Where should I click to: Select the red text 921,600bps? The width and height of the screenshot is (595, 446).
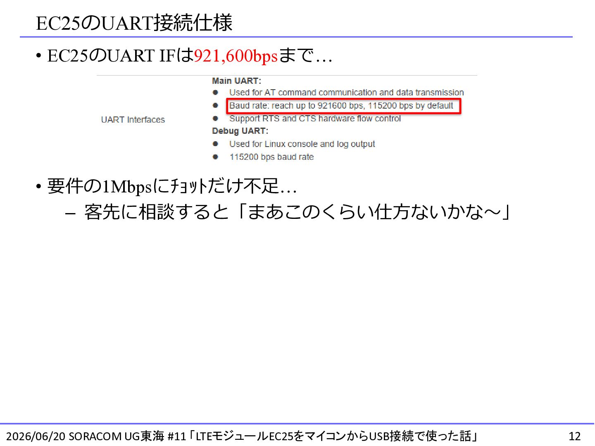[236, 56]
